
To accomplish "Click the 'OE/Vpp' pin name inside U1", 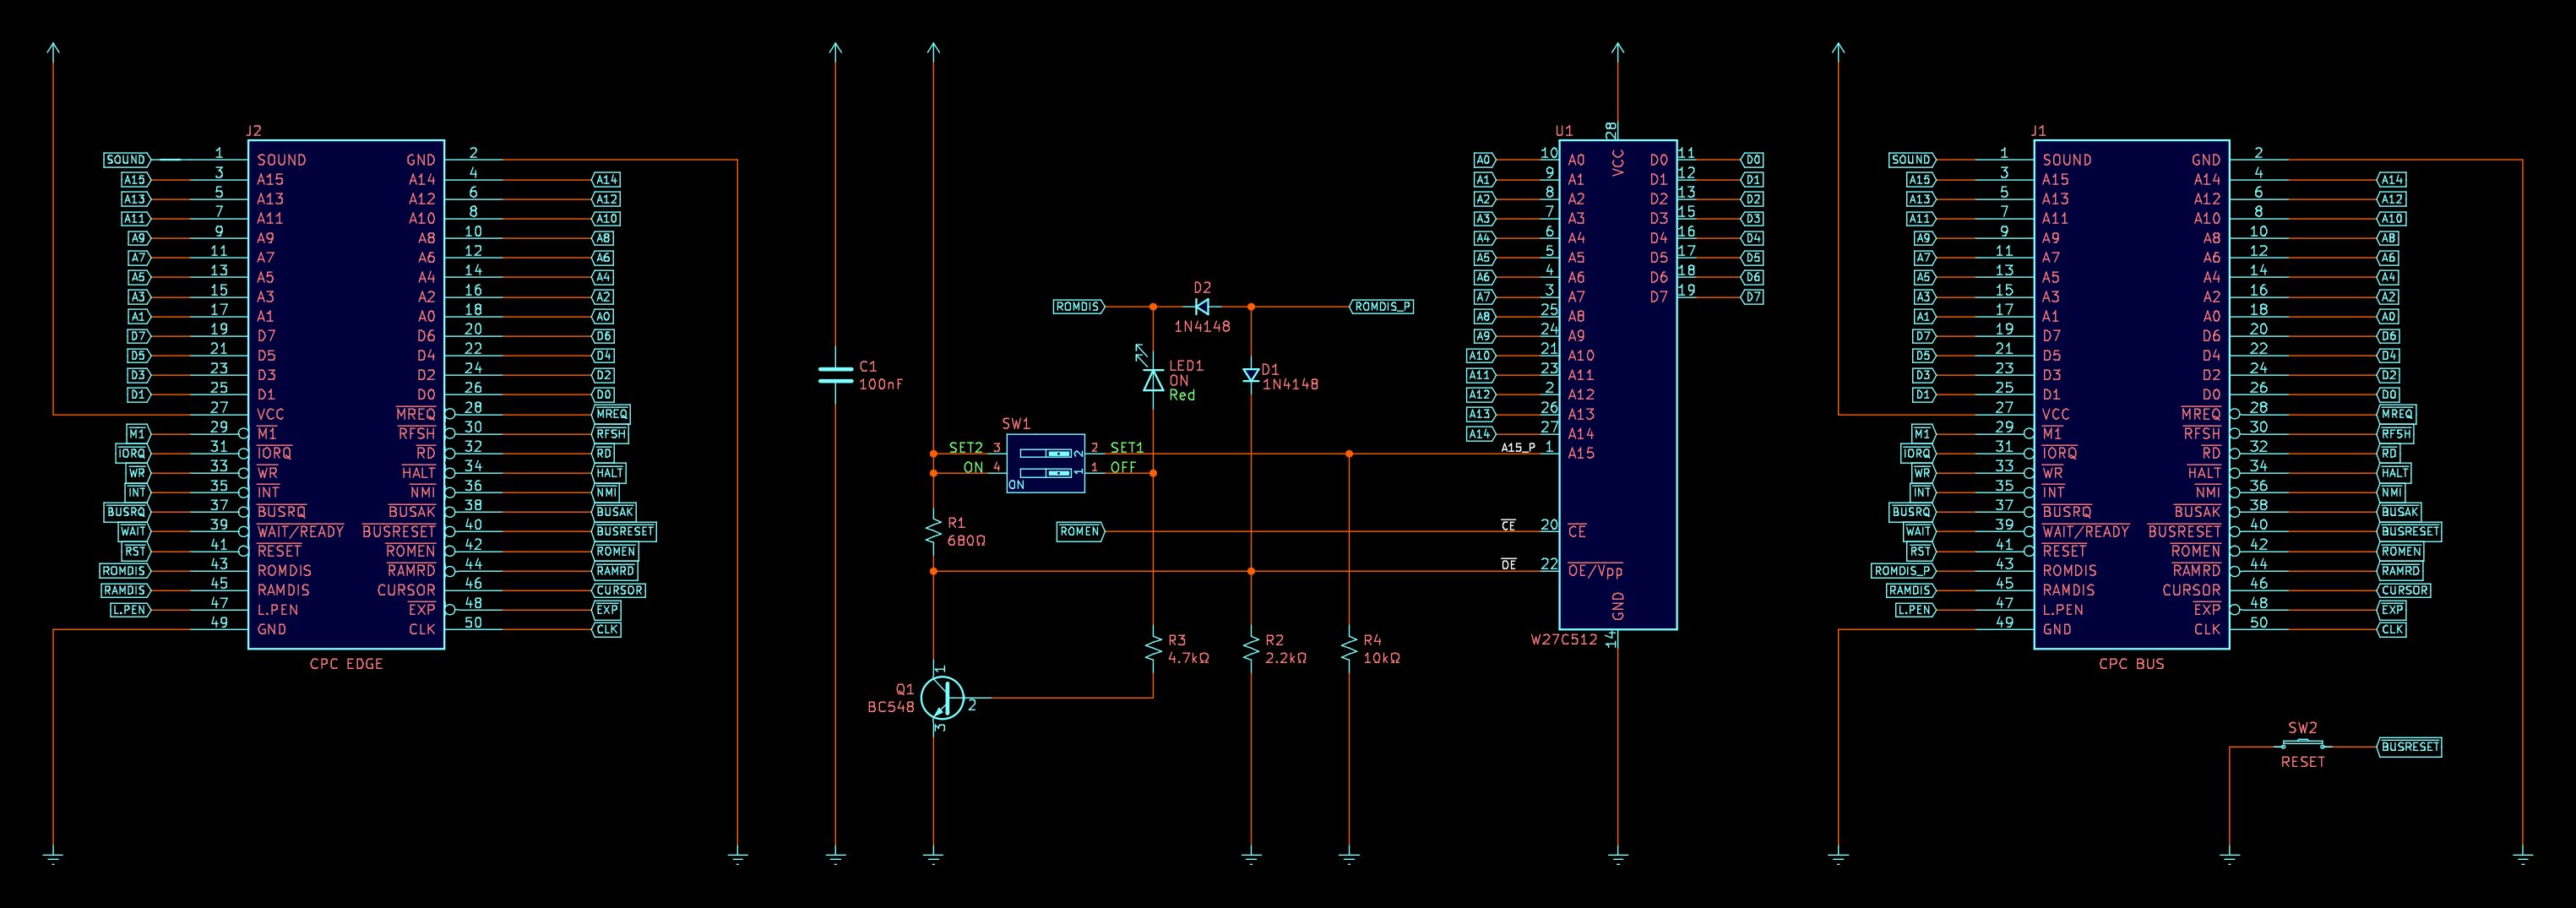I will pyautogui.click(x=1595, y=571).
